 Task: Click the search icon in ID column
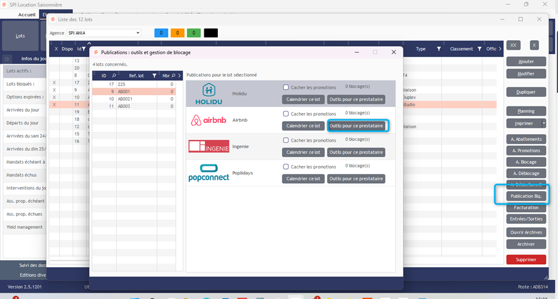click(x=112, y=76)
